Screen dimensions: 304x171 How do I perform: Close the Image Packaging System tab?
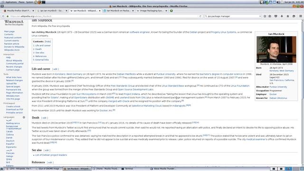166,11
